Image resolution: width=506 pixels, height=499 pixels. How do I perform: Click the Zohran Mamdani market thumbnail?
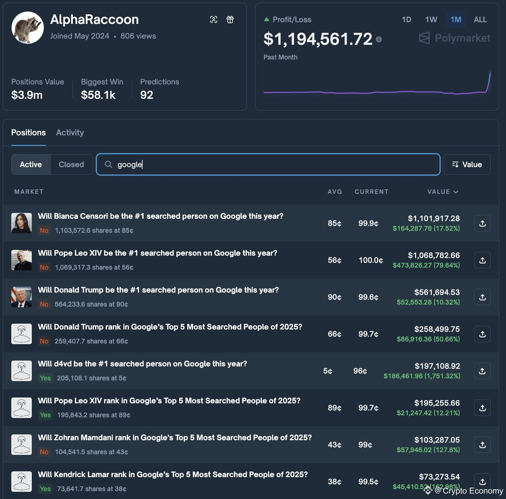(21, 444)
